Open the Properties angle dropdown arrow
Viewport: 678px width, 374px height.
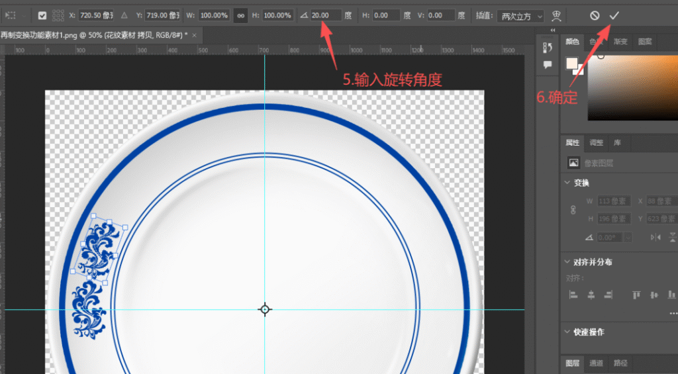[628, 238]
